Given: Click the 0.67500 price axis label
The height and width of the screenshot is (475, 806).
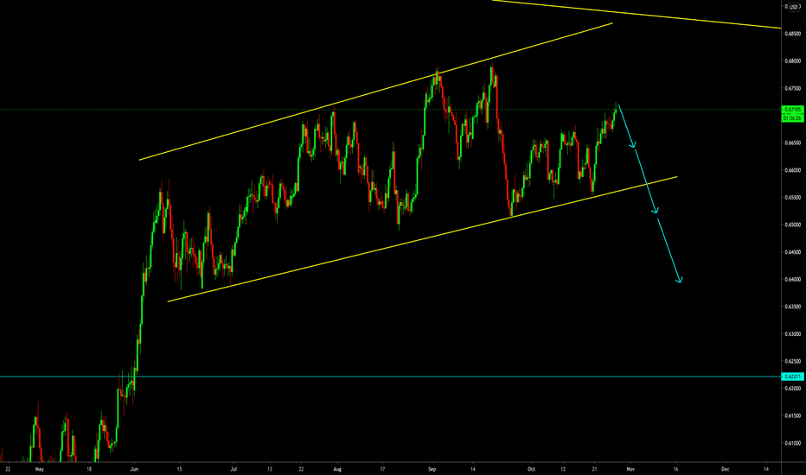Looking at the screenshot, I should 793,88.
